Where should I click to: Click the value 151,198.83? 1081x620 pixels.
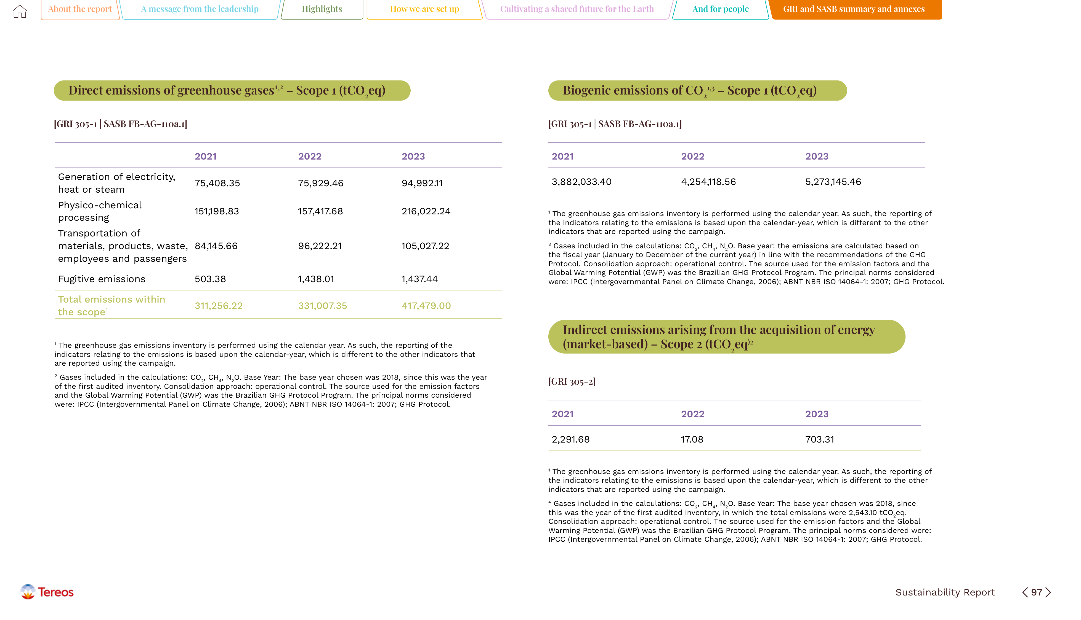pos(217,211)
